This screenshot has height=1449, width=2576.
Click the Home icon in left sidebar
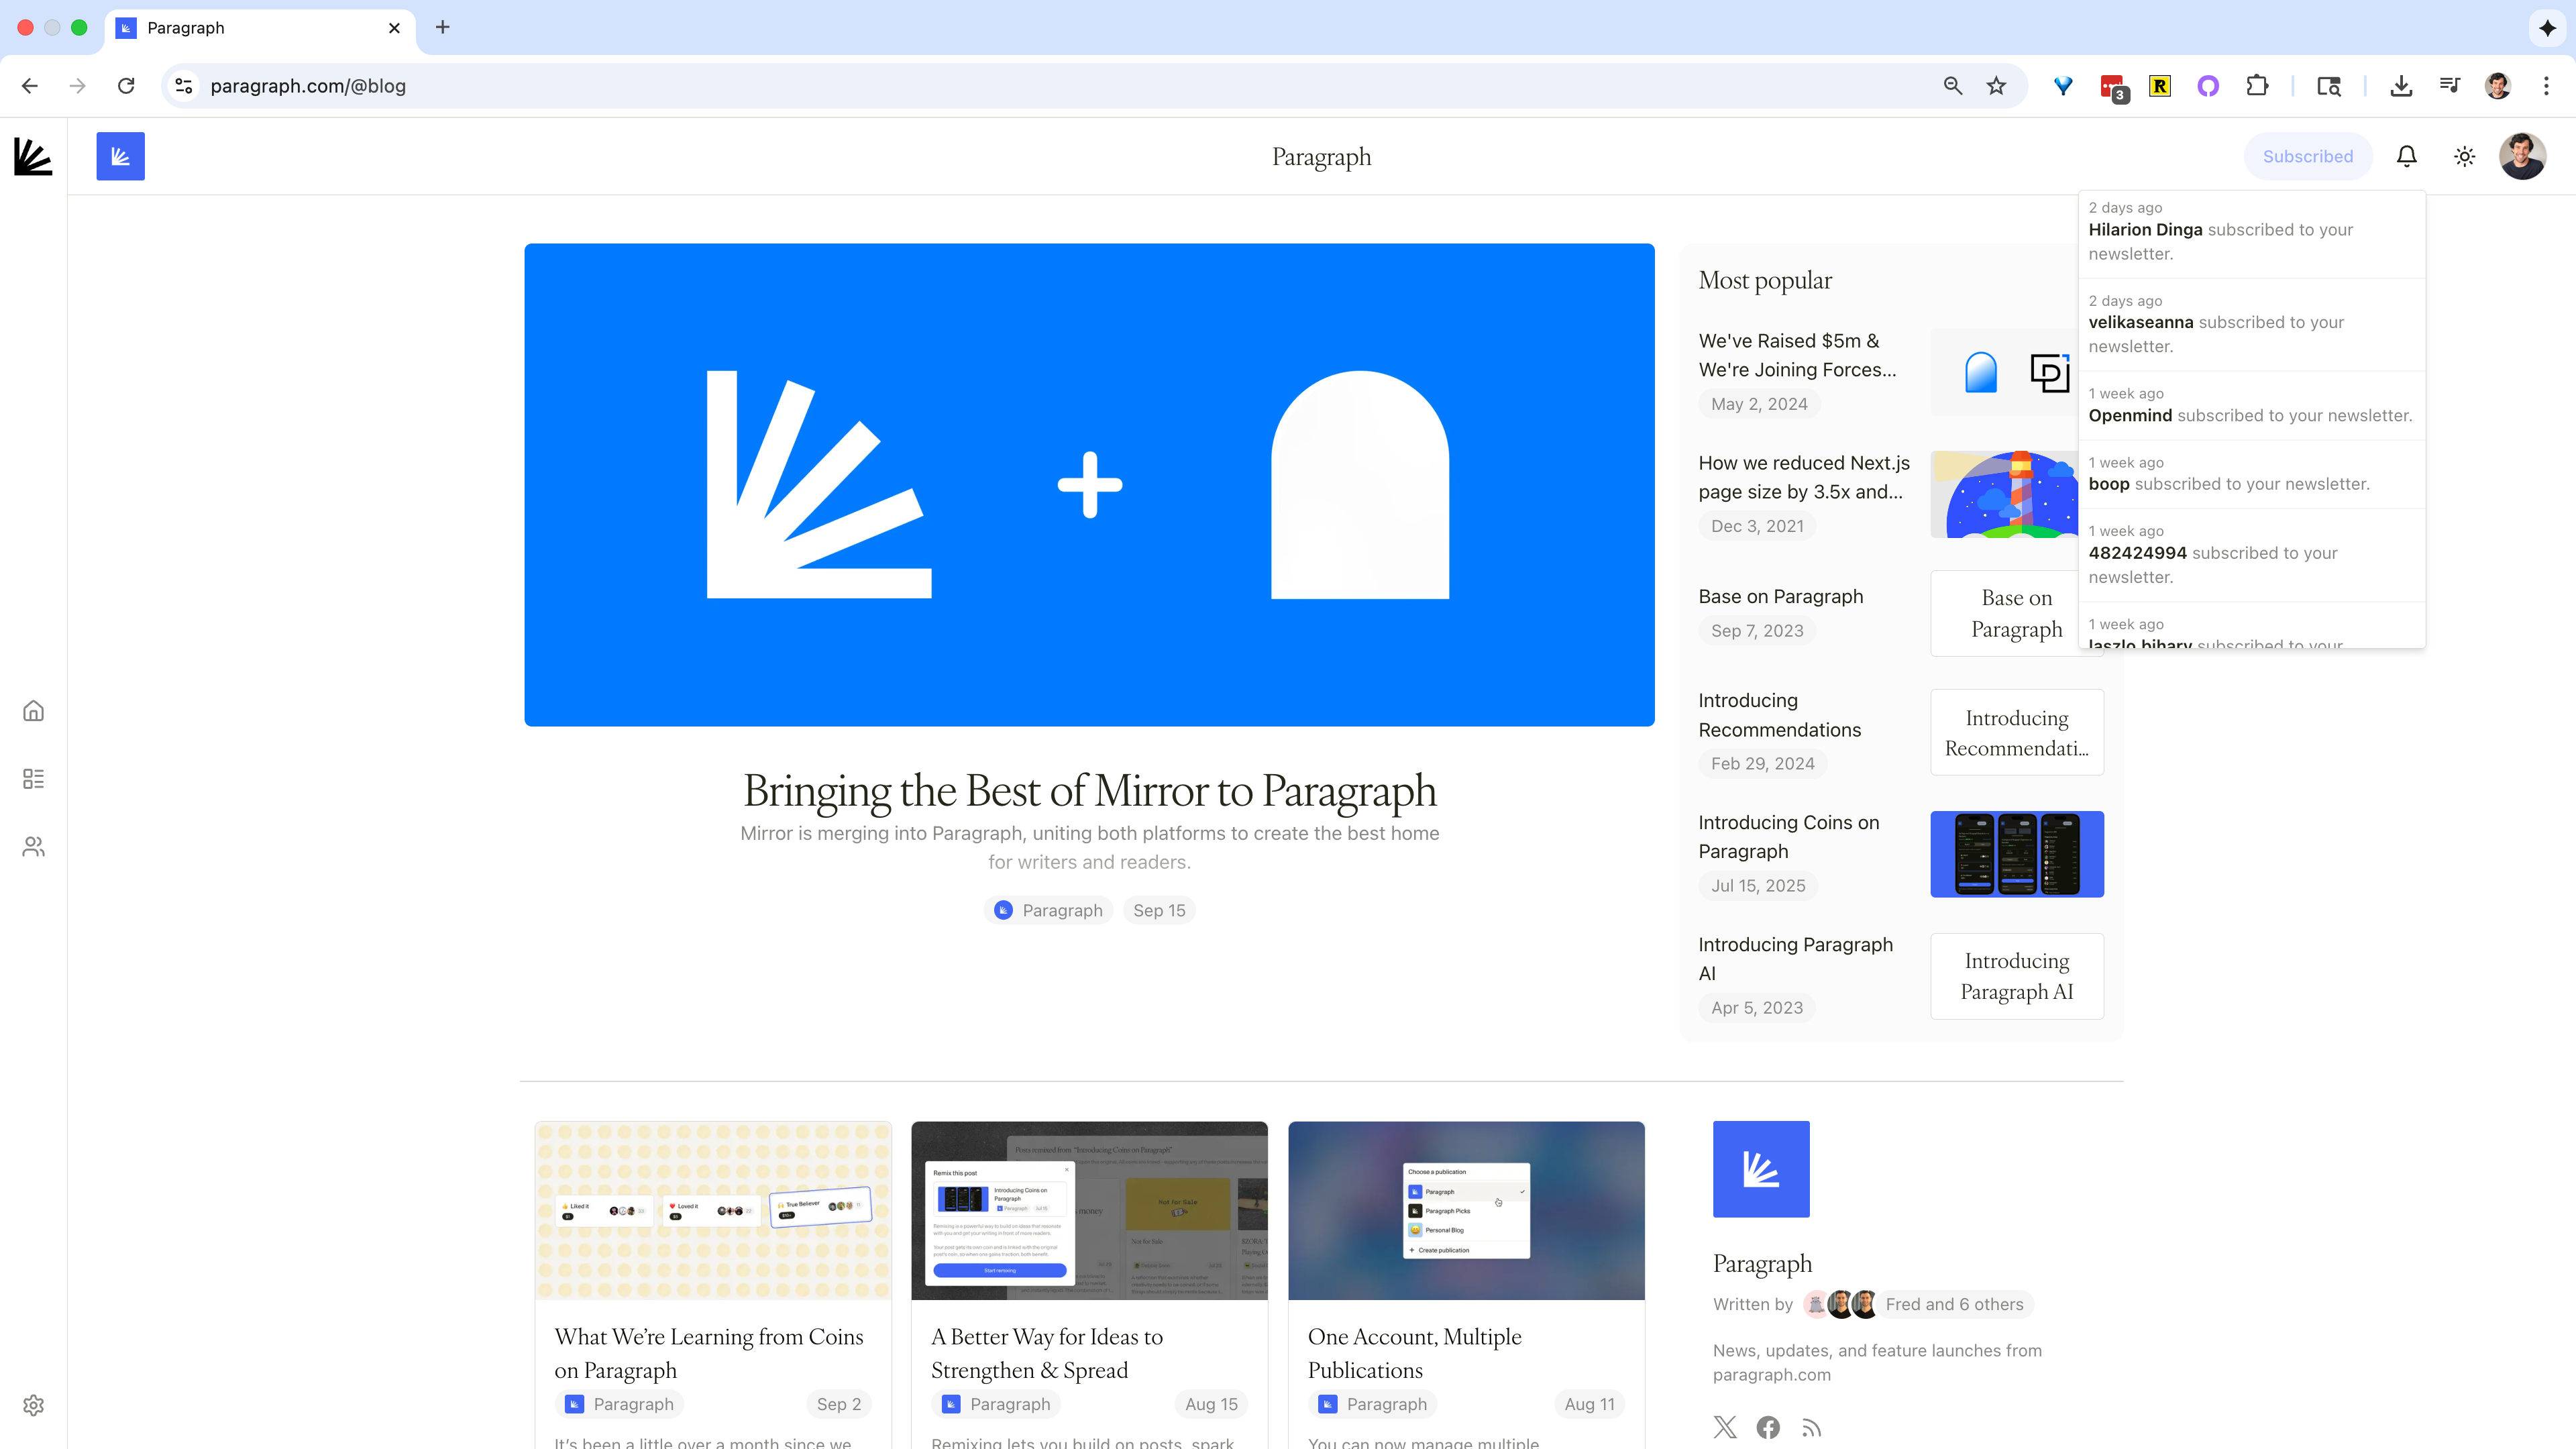click(33, 711)
